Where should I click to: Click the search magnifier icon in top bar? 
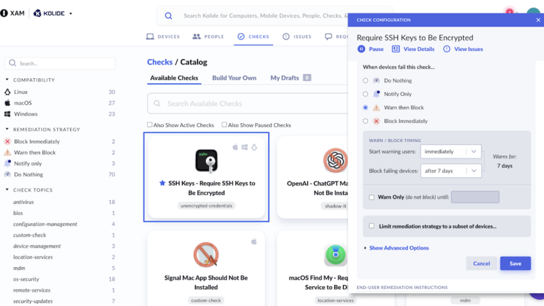point(169,16)
